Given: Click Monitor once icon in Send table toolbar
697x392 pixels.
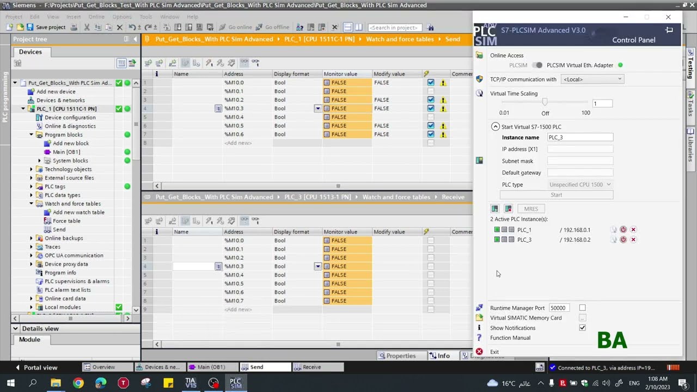Looking at the screenshot, I should [x=255, y=63].
